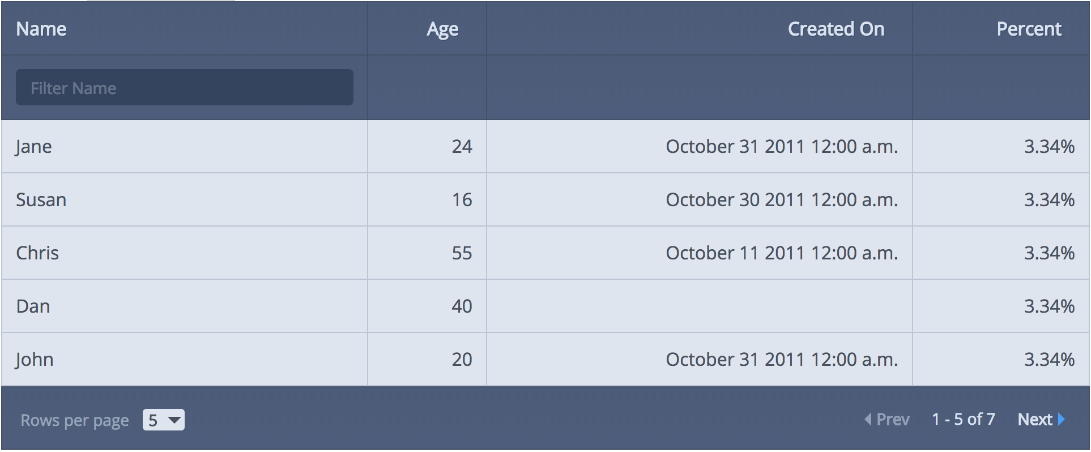The height and width of the screenshot is (452, 1091).
Task: Click Dan's empty Created On cell
Action: coord(700,306)
